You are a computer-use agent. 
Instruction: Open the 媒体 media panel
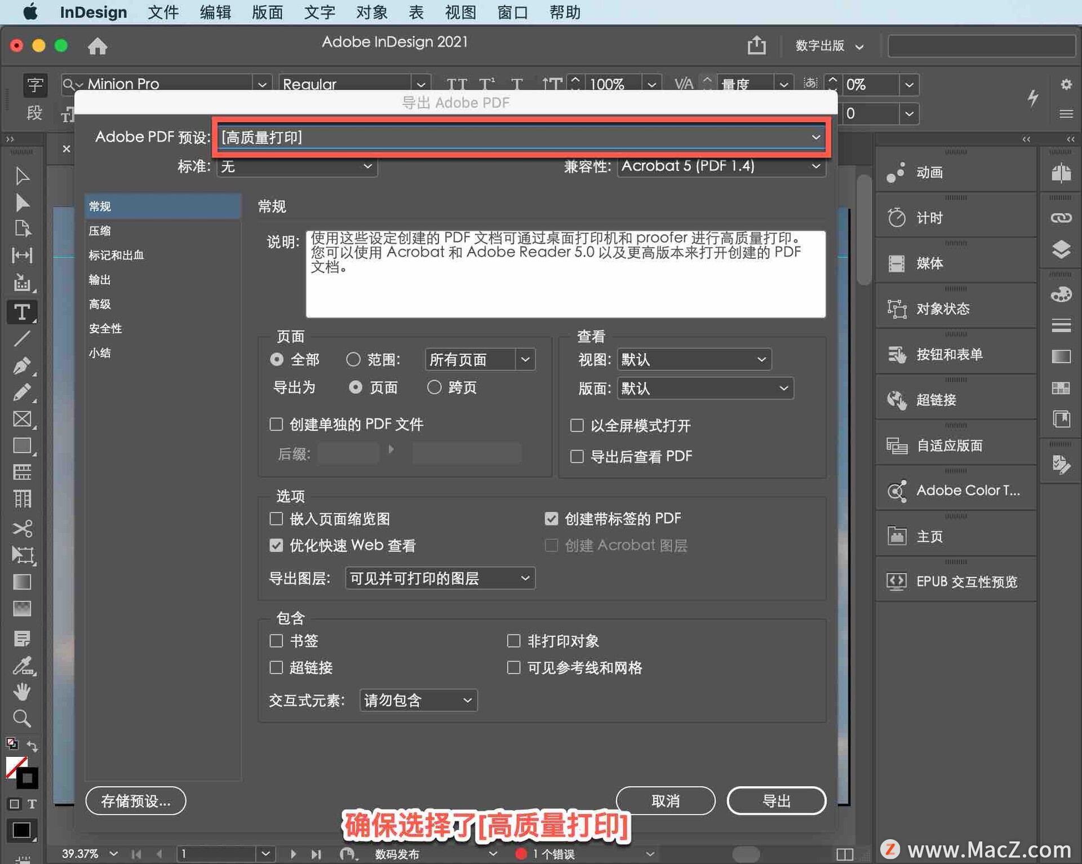pos(956,263)
